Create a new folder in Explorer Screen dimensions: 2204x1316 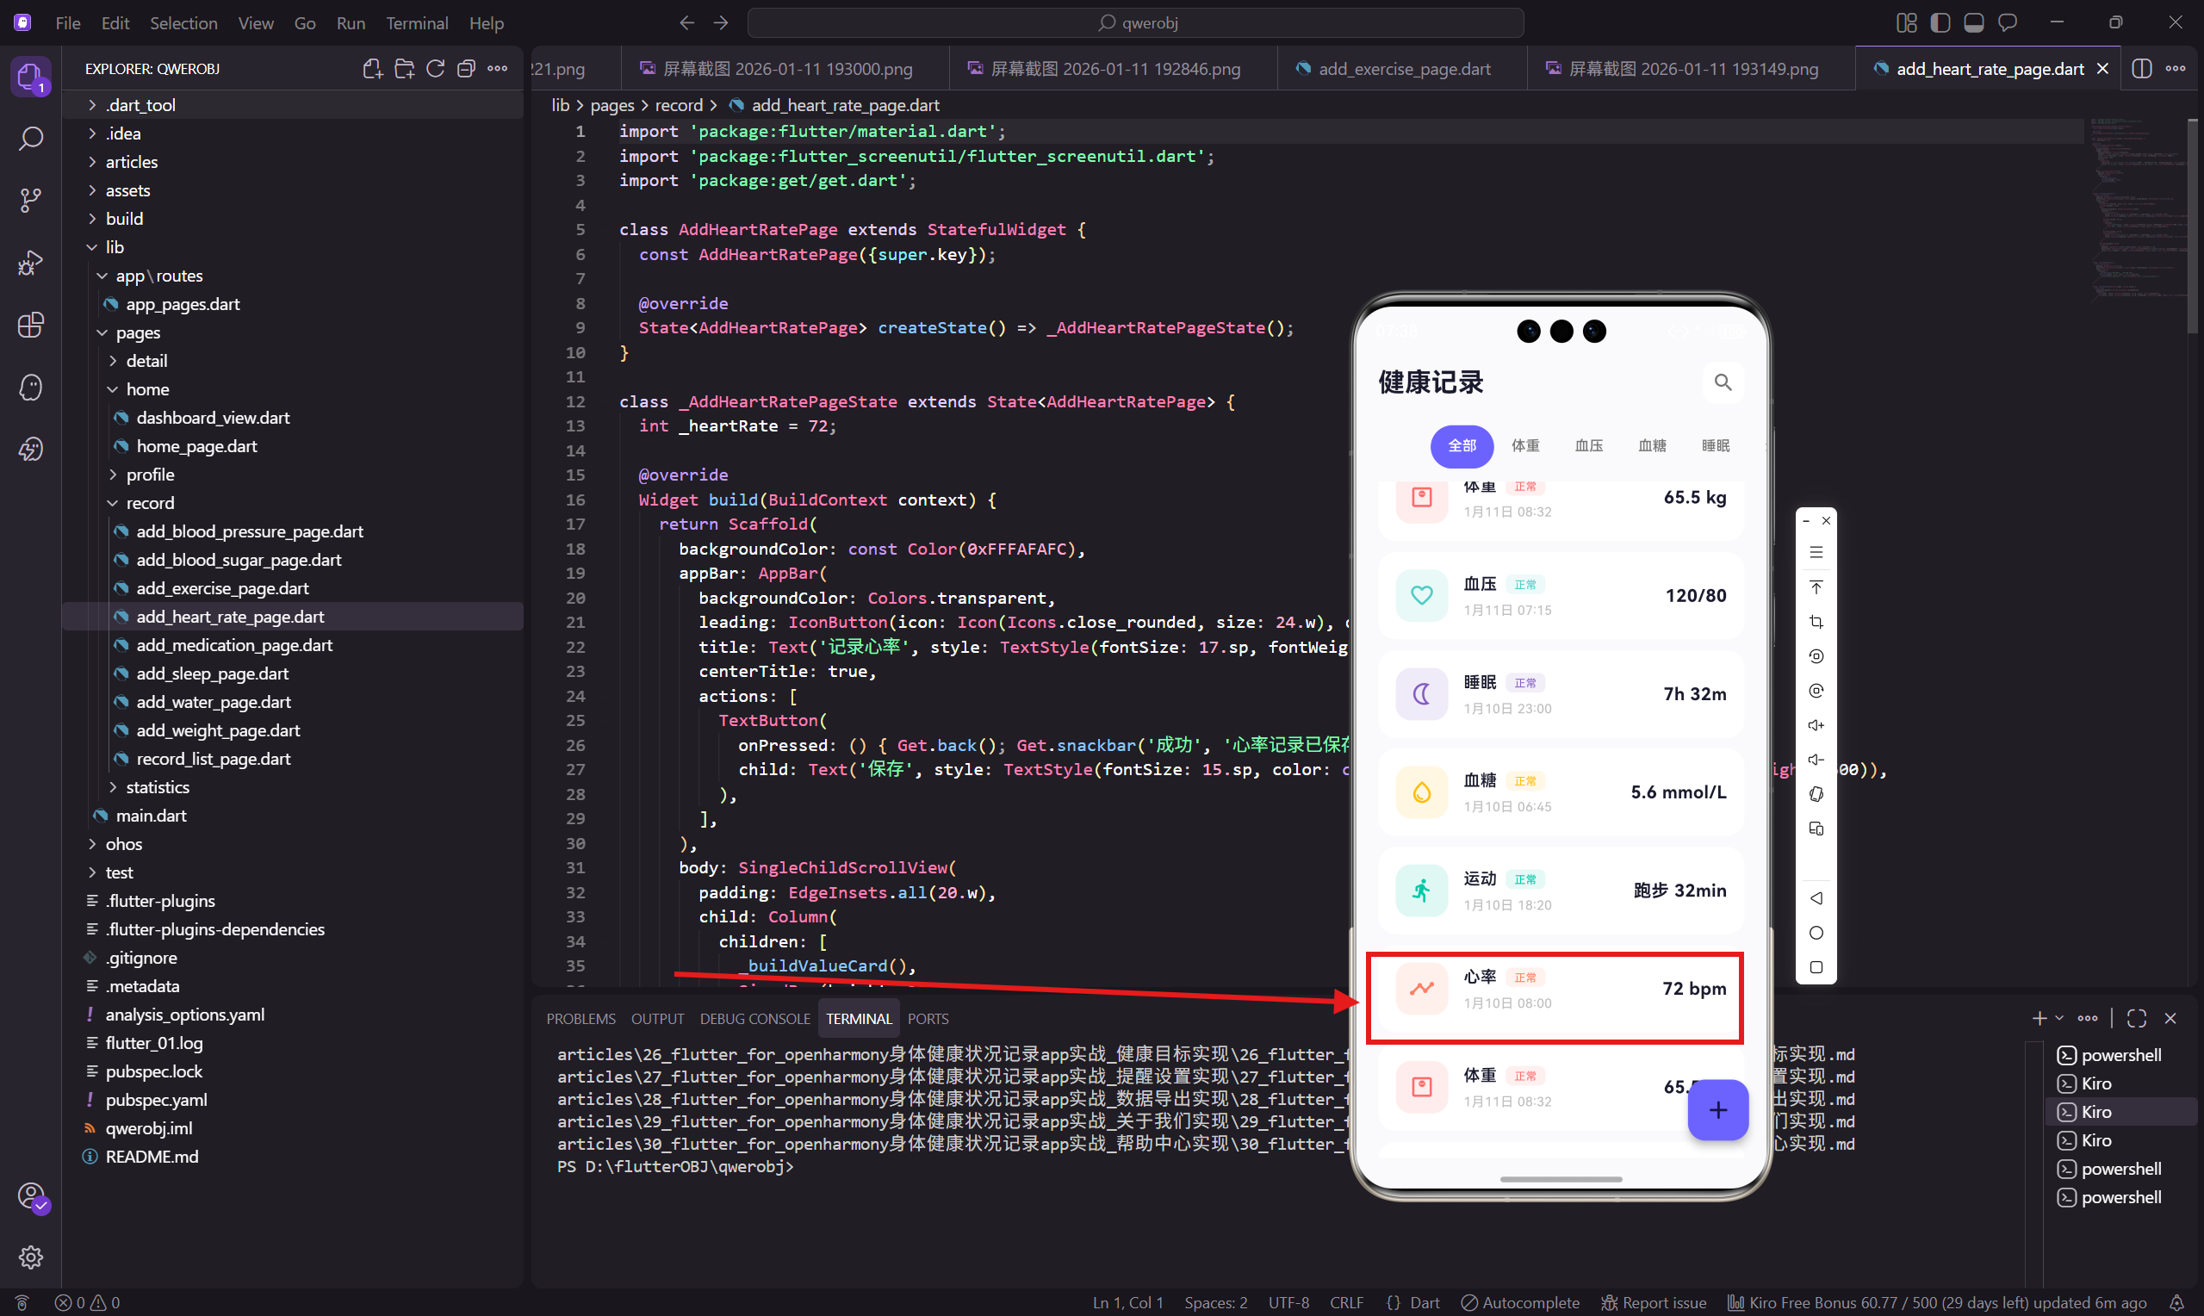click(x=404, y=68)
